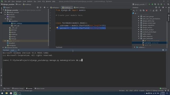Click in the terminal command line area
Screen dimensions: 170x95
click(x=42, y=60)
